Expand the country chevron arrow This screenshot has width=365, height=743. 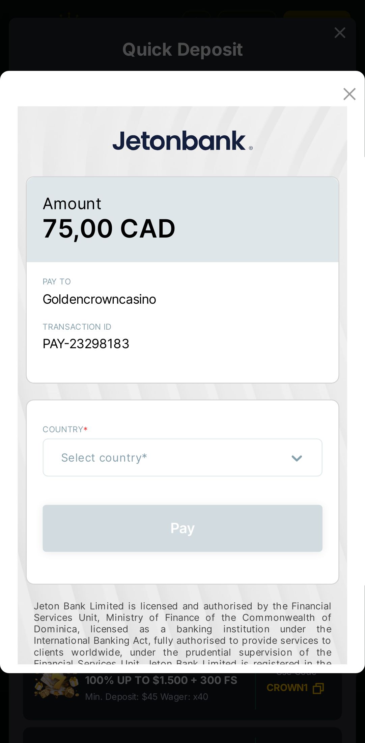[x=297, y=458]
